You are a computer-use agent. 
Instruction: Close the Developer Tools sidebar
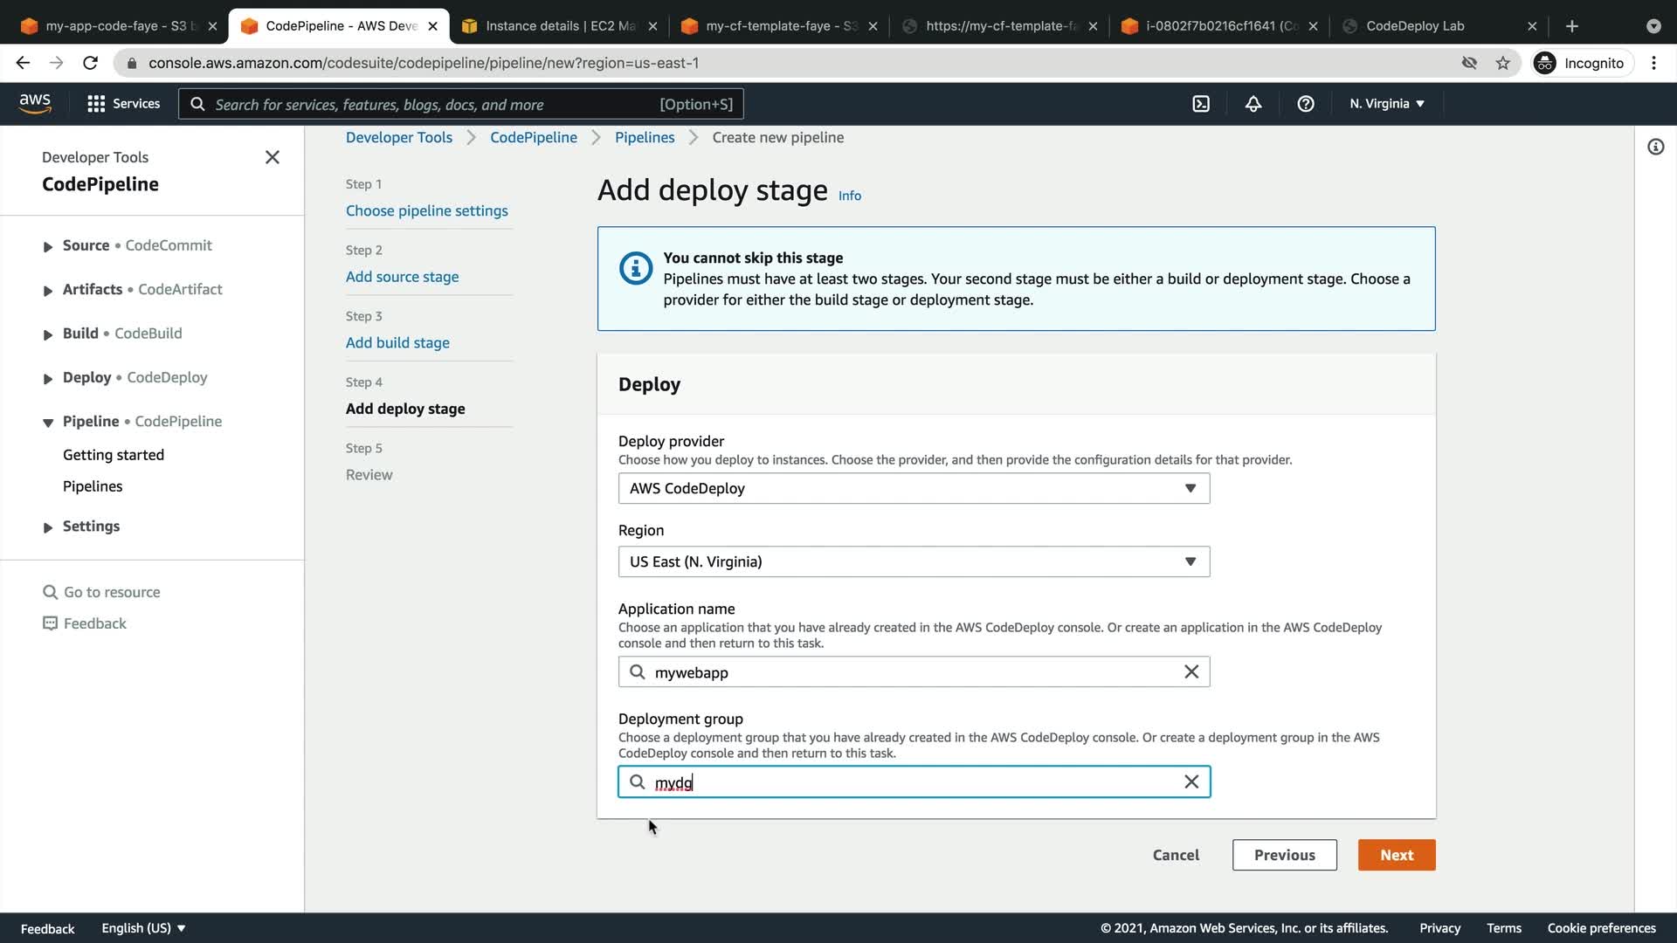(x=273, y=157)
